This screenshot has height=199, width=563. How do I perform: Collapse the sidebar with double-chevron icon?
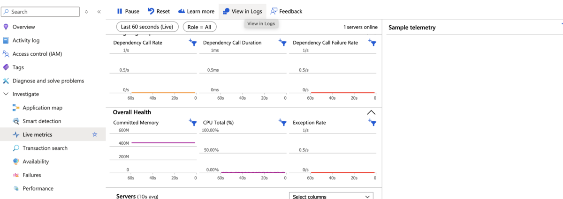[x=99, y=12]
